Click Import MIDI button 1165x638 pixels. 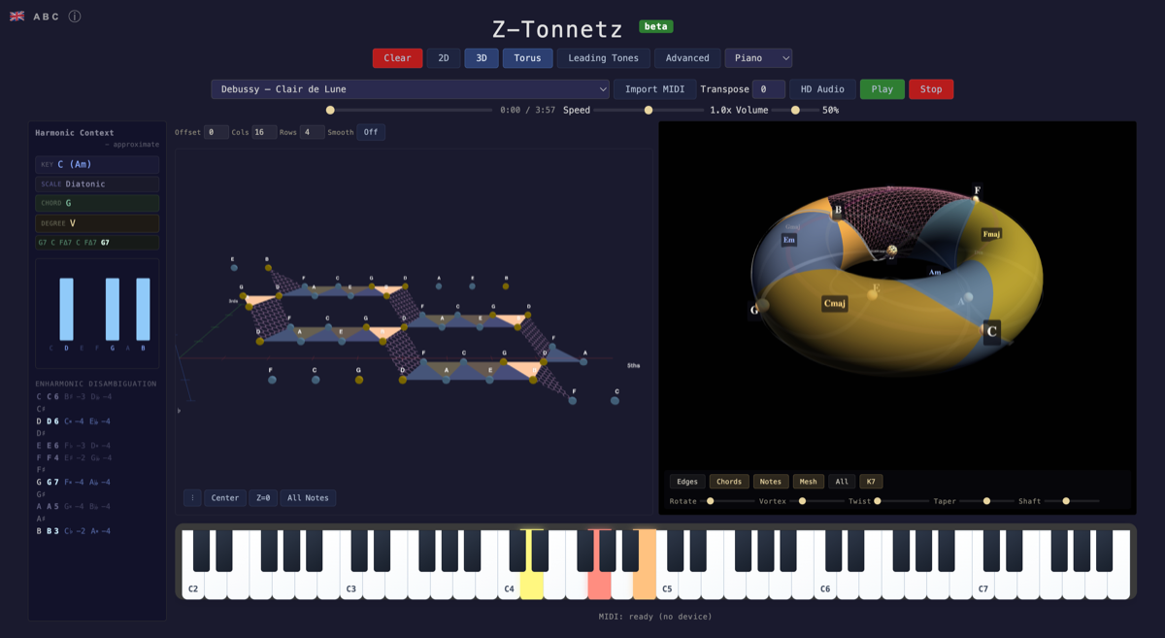click(654, 89)
